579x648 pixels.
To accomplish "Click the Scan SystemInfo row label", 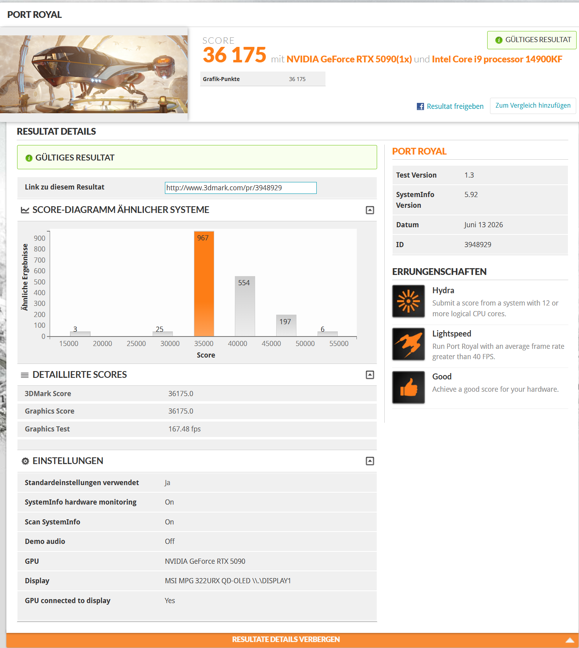I will pyautogui.click(x=52, y=522).
